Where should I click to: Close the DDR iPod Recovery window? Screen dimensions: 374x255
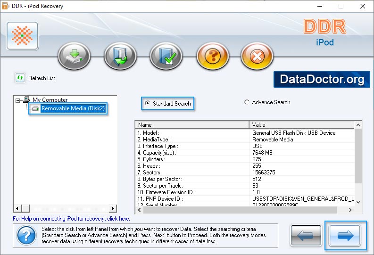pos(363,6)
